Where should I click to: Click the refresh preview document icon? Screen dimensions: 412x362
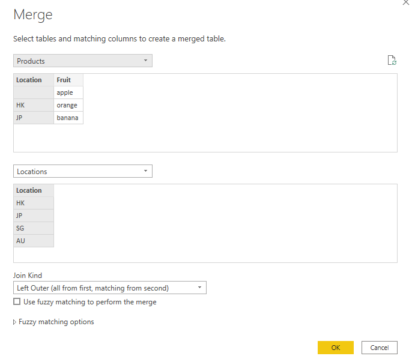coord(392,60)
